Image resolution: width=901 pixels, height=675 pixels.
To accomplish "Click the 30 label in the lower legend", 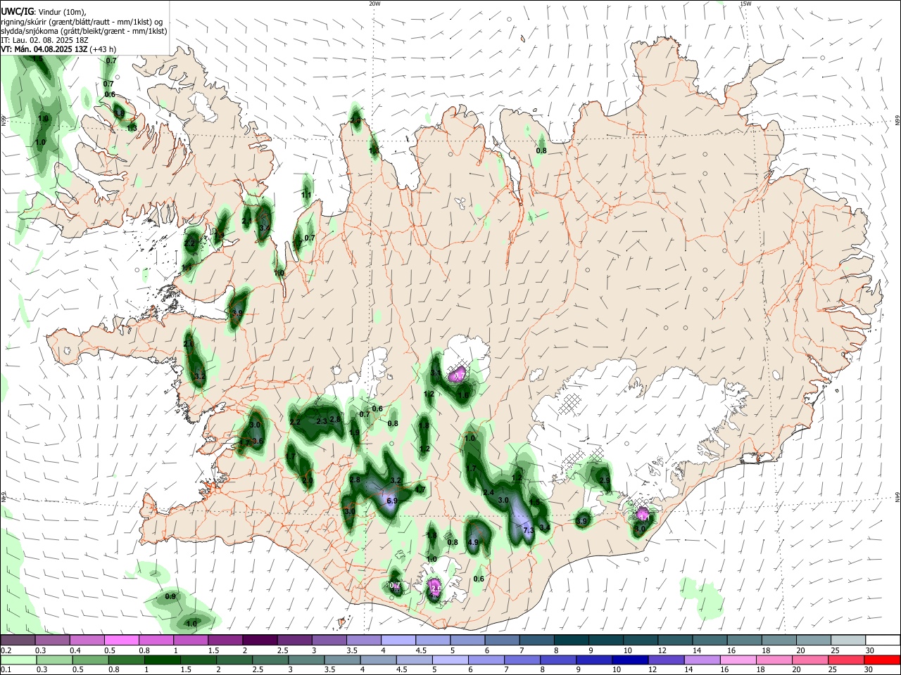I will coord(869,670).
